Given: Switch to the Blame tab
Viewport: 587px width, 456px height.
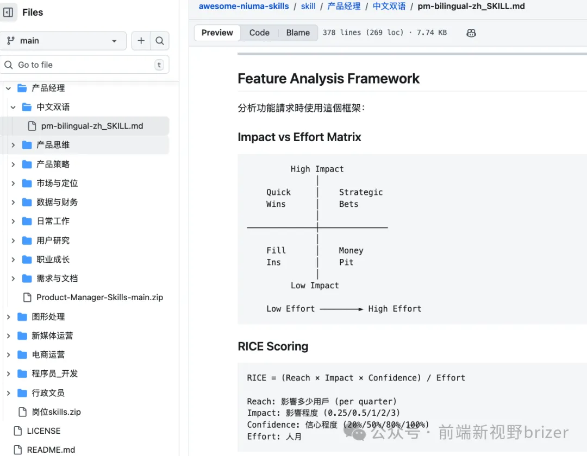Looking at the screenshot, I should point(298,33).
